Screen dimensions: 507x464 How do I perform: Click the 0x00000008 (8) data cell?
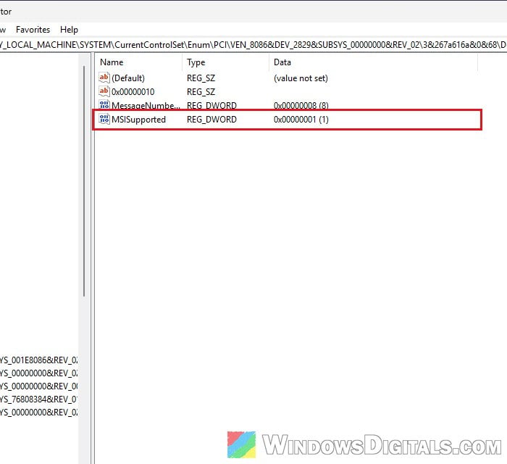pos(301,105)
